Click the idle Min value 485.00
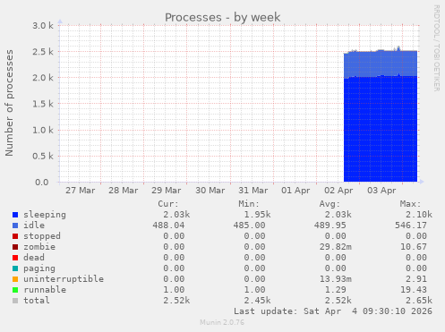The height and width of the screenshot is (332, 445). [x=250, y=226]
